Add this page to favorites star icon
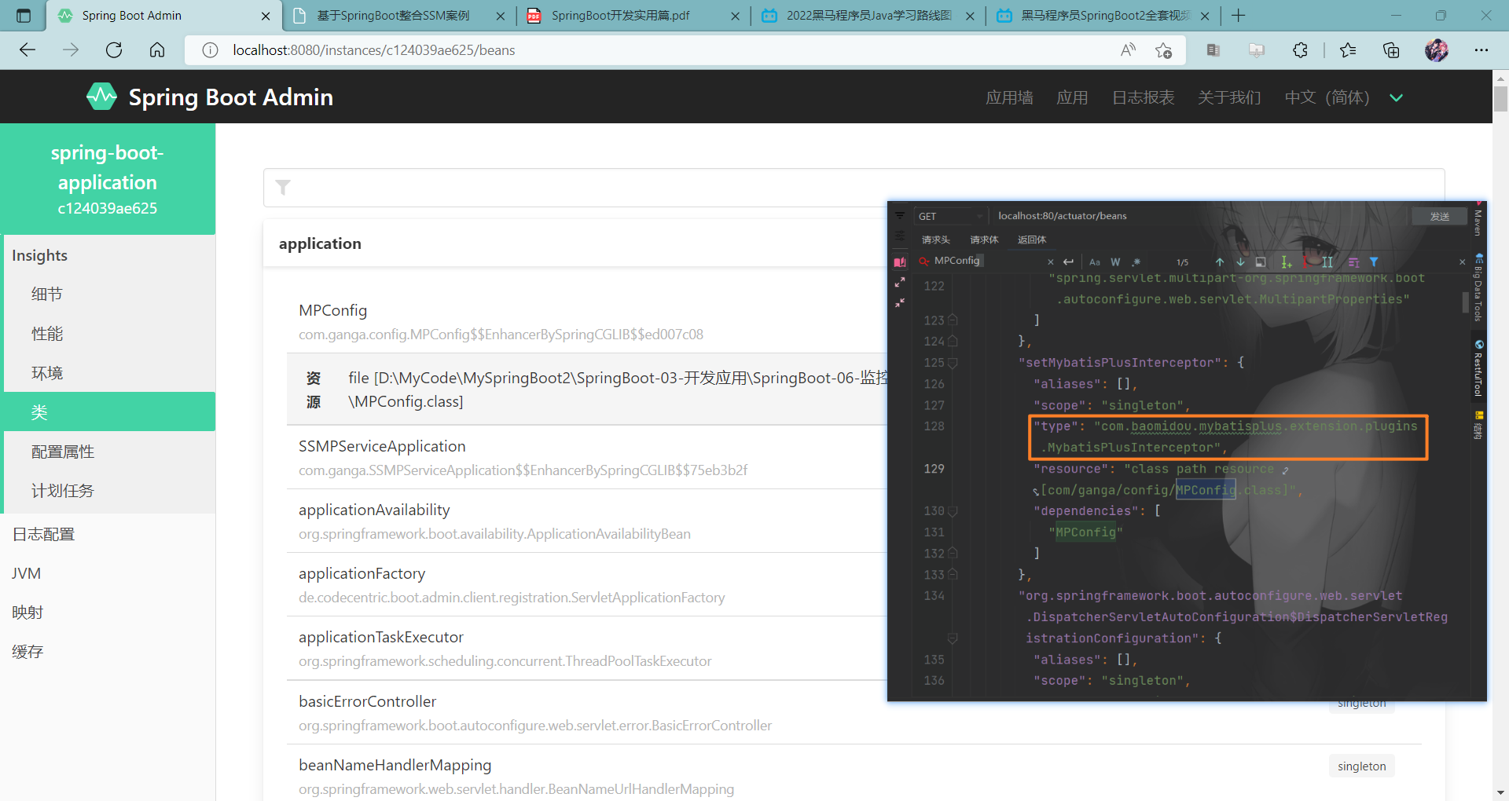This screenshot has width=1509, height=801. pos(1164,50)
